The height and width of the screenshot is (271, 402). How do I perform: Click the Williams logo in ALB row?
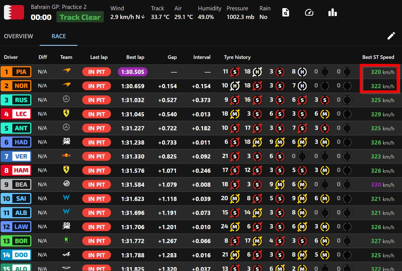click(x=66, y=211)
